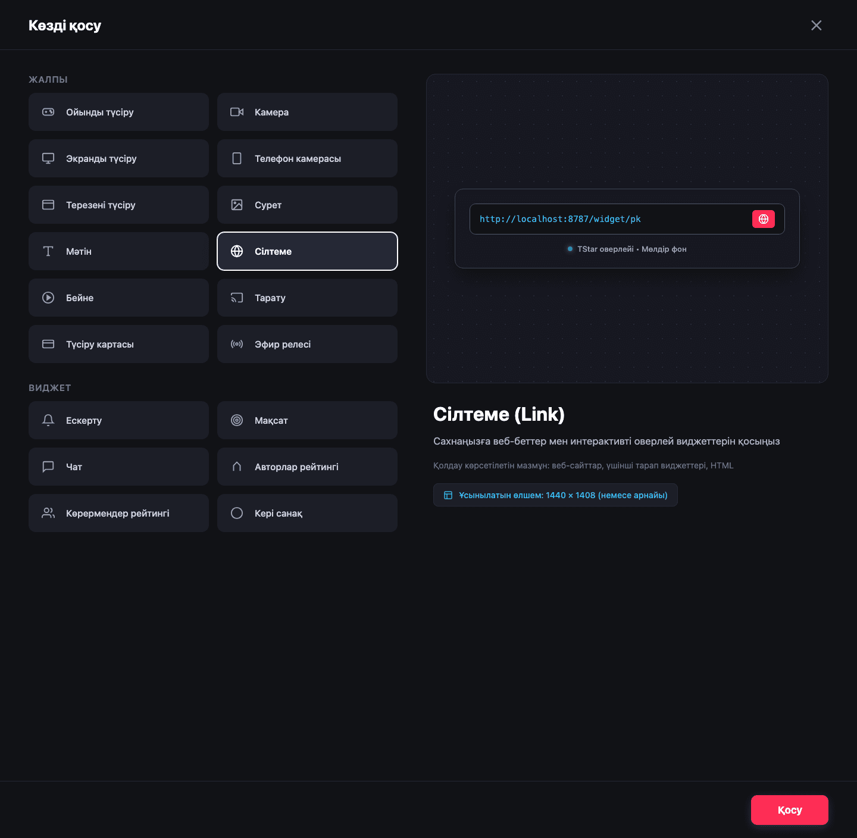857x838 pixels.
Task: Select the play icon for Бейне
Action: pos(48,298)
